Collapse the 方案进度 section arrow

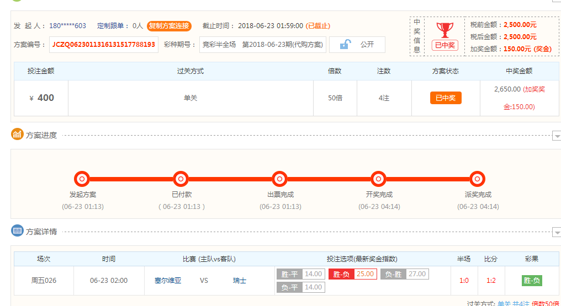[x=557, y=136]
